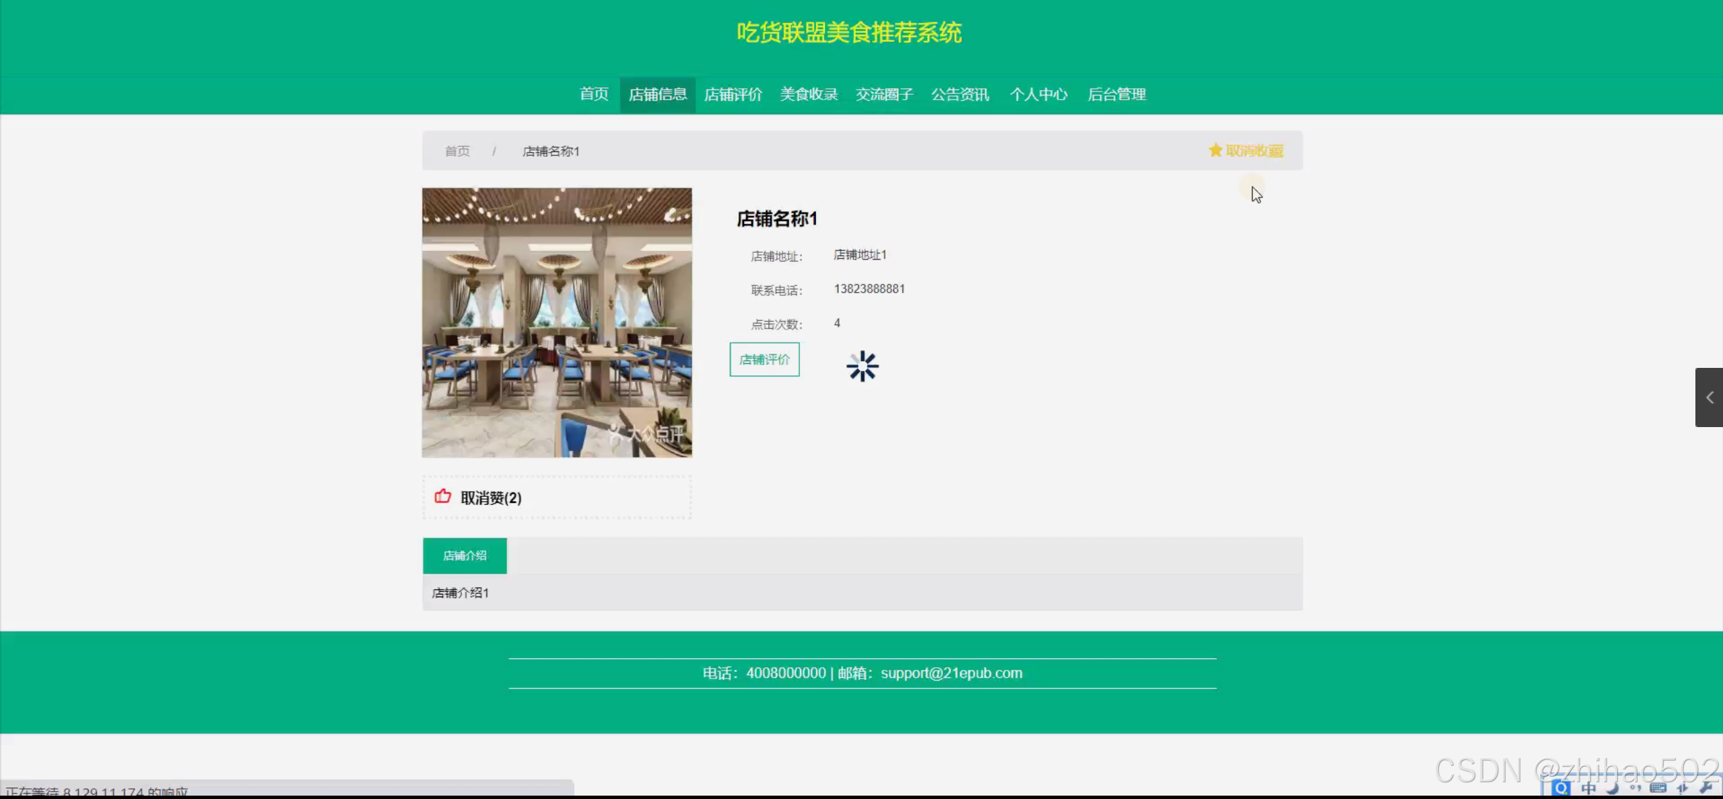Open 后台管理 in the navigation bar
Screen dimensions: 1723x799
click(x=1116, y=94)
